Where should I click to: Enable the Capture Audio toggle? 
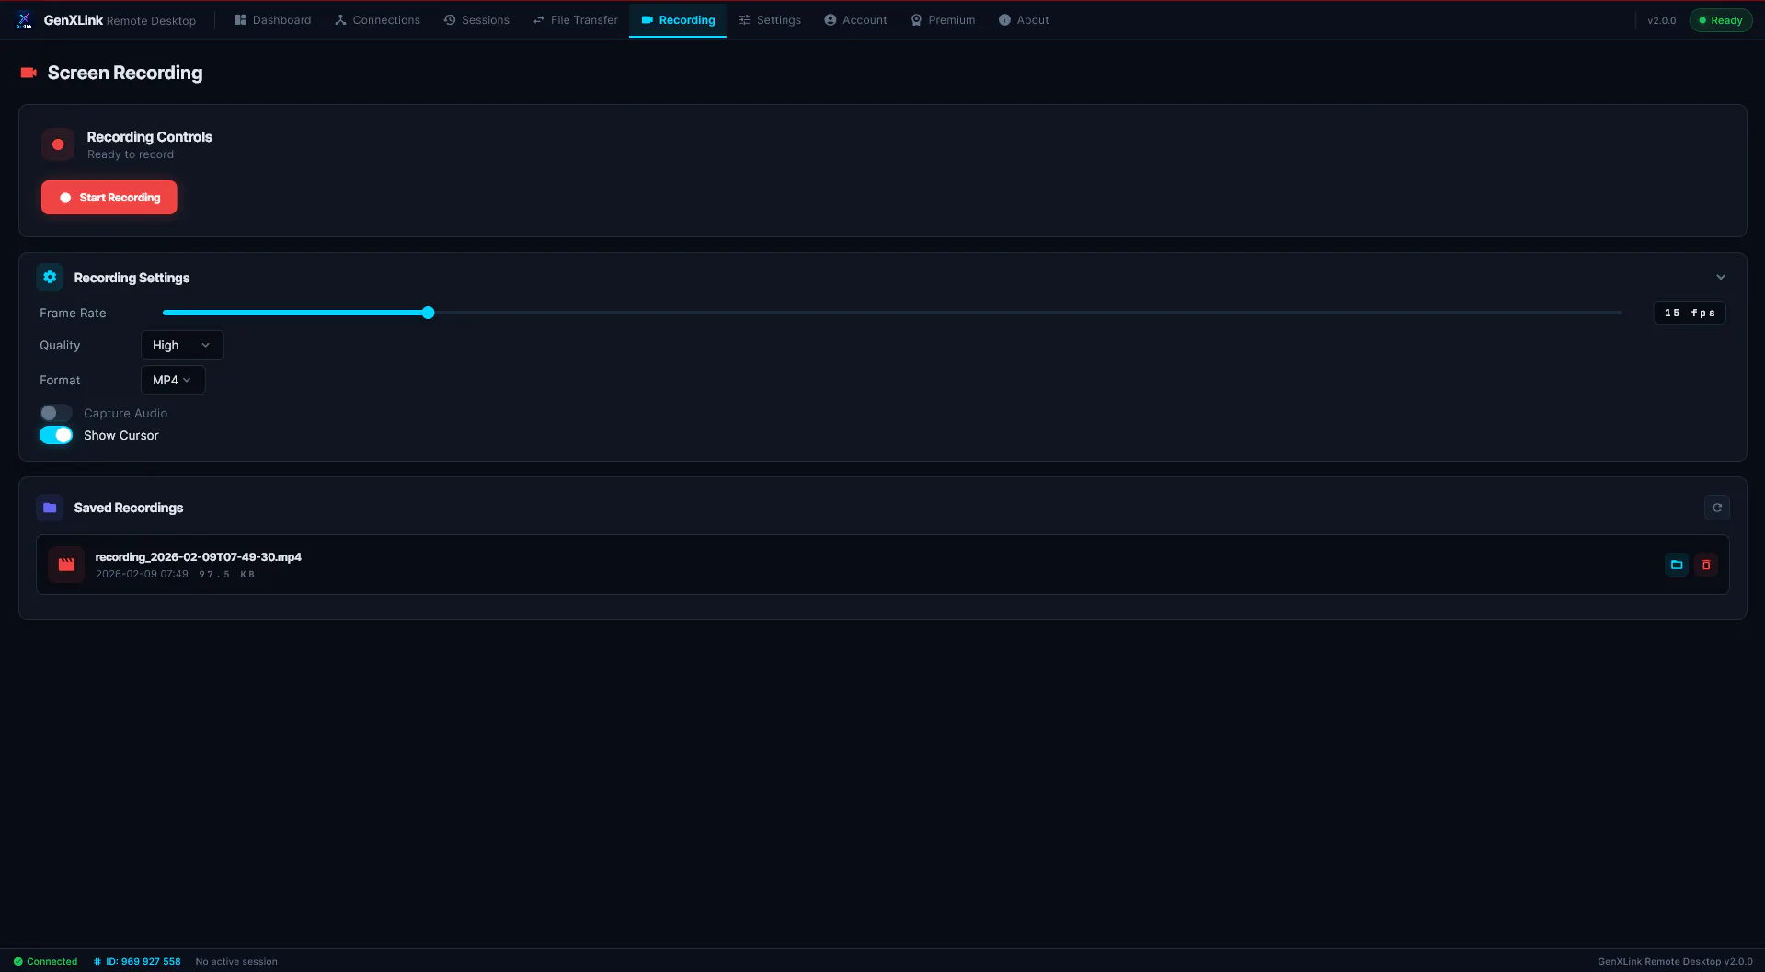click(55, 413)
